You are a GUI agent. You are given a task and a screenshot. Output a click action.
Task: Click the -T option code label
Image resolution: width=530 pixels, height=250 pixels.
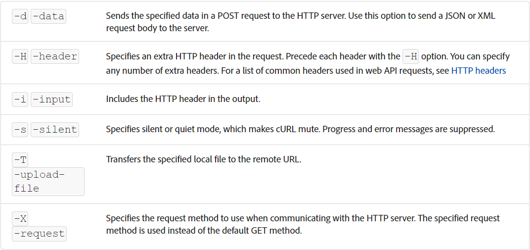[20, 159]
